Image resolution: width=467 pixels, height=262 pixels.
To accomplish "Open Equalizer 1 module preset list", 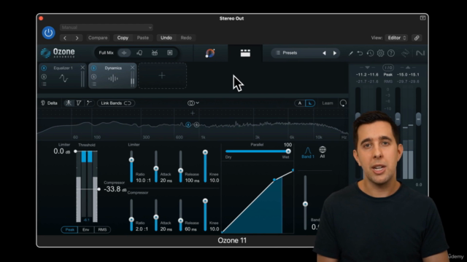I will tap(44, 84).
